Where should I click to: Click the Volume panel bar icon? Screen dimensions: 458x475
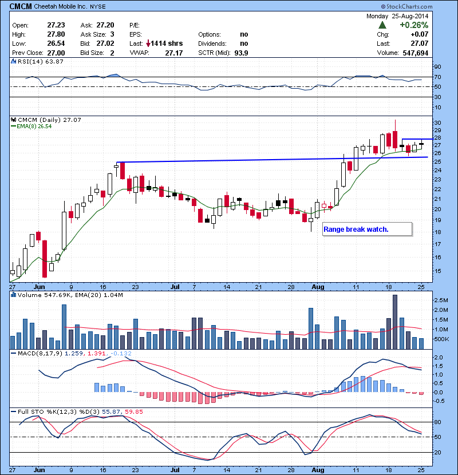(x=14, y=295)
